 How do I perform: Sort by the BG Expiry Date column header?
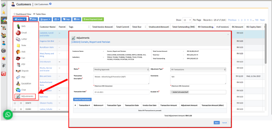[253, 27]
